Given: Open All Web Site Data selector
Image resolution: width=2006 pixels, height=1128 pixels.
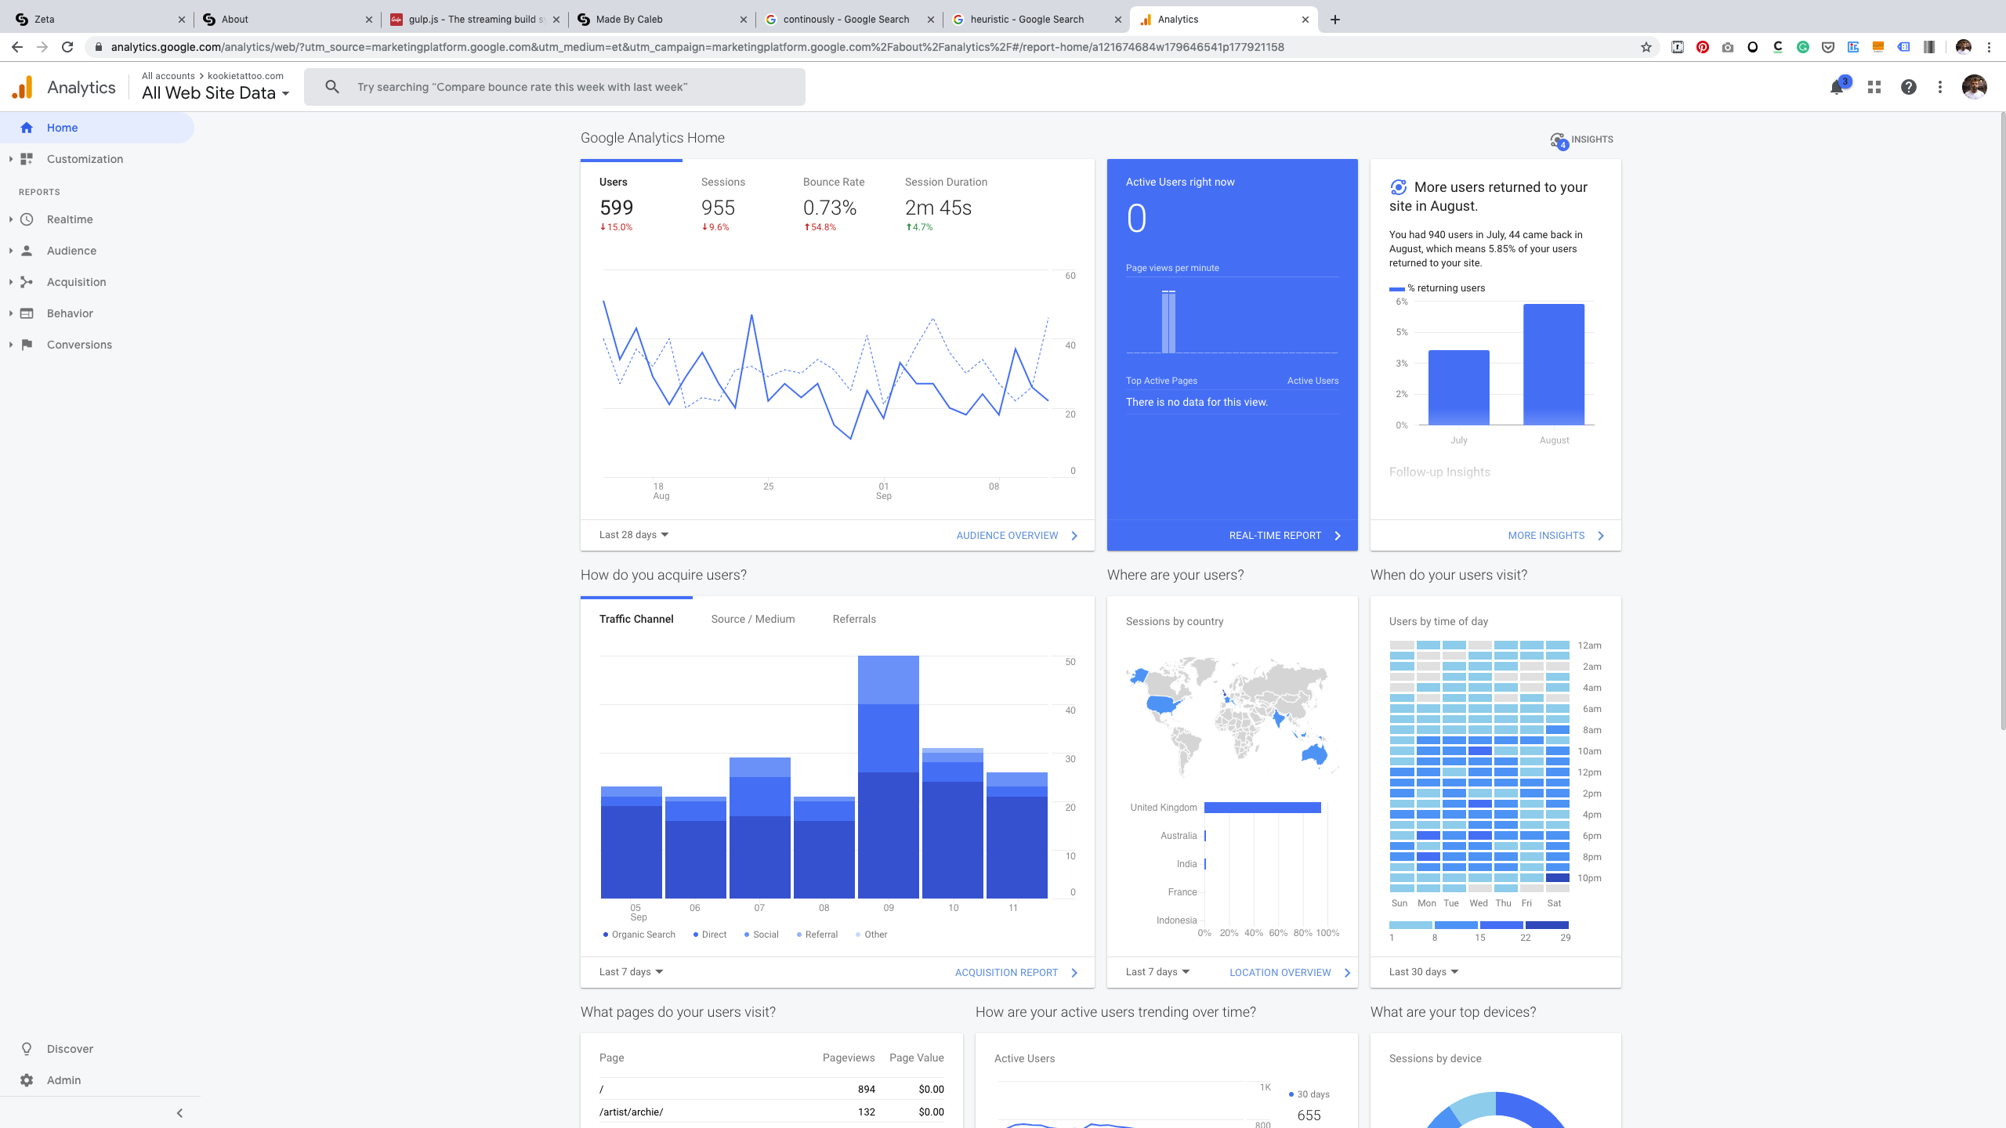Looking at the screenshot, I should pyautogui.click(x=215, y=93).
